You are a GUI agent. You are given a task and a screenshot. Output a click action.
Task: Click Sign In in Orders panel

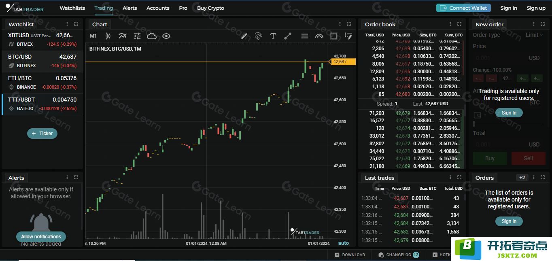pyautogui.click(x=509, y=221)
